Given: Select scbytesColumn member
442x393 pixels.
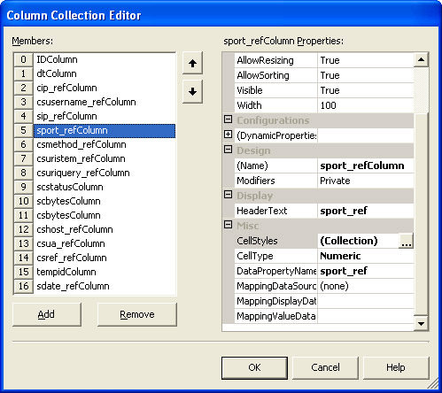Looking at the screenshot, I should coord(105,201).
